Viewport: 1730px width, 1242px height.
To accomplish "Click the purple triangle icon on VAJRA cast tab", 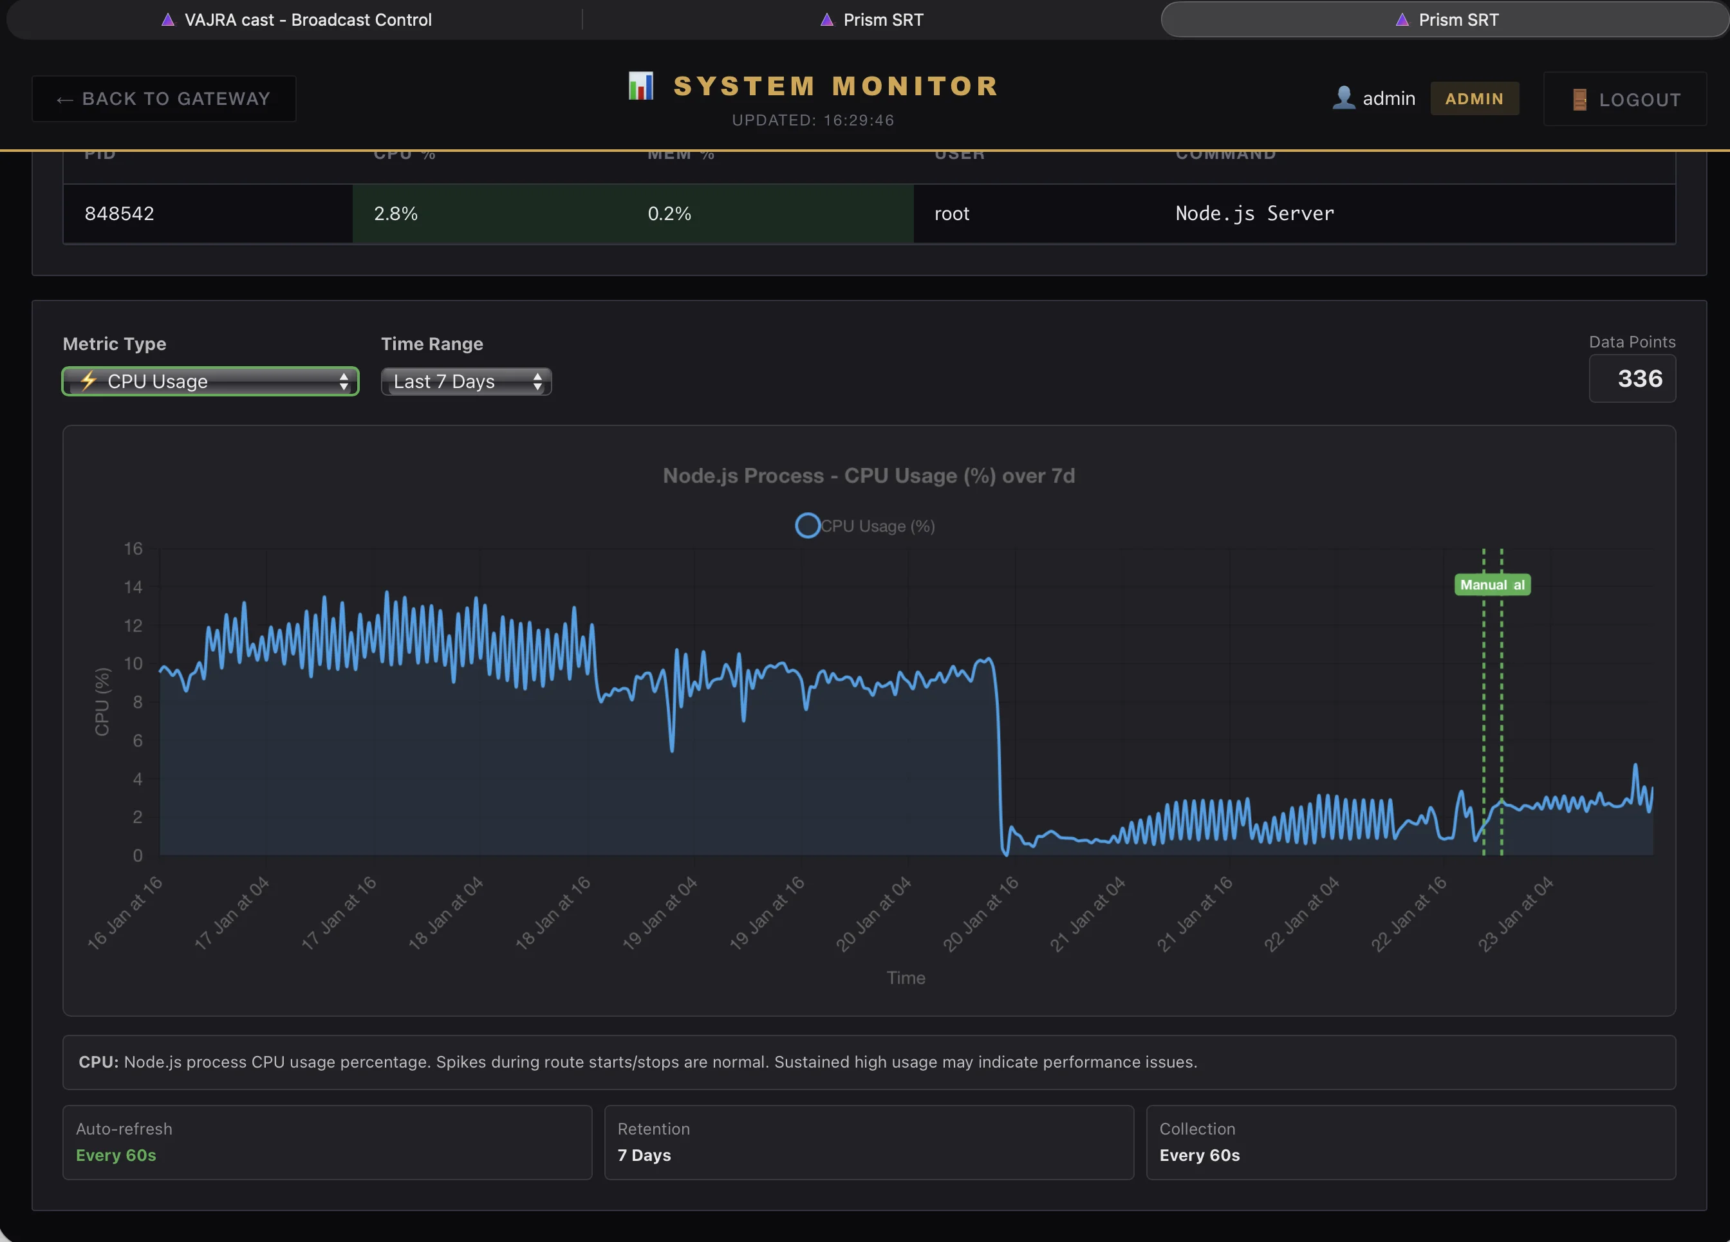I will click(167, 19).
